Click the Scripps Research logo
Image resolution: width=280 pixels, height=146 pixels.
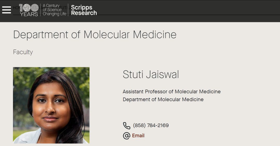pyautogui.click(x=84, y=10)
